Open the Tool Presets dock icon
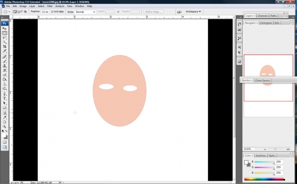This screenshot has height=184, width=297. (239, 38)
